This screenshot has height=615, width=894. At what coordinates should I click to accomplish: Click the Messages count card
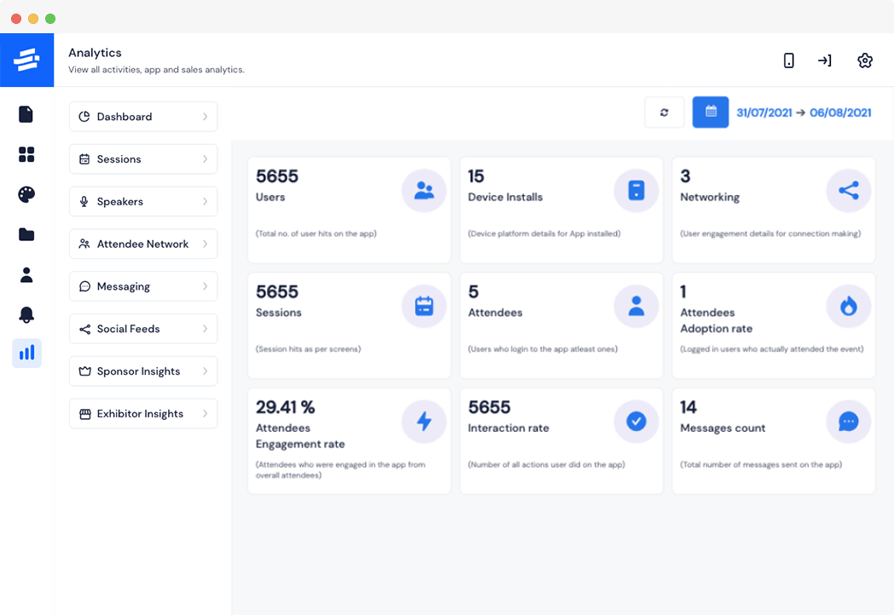(773, 440)
